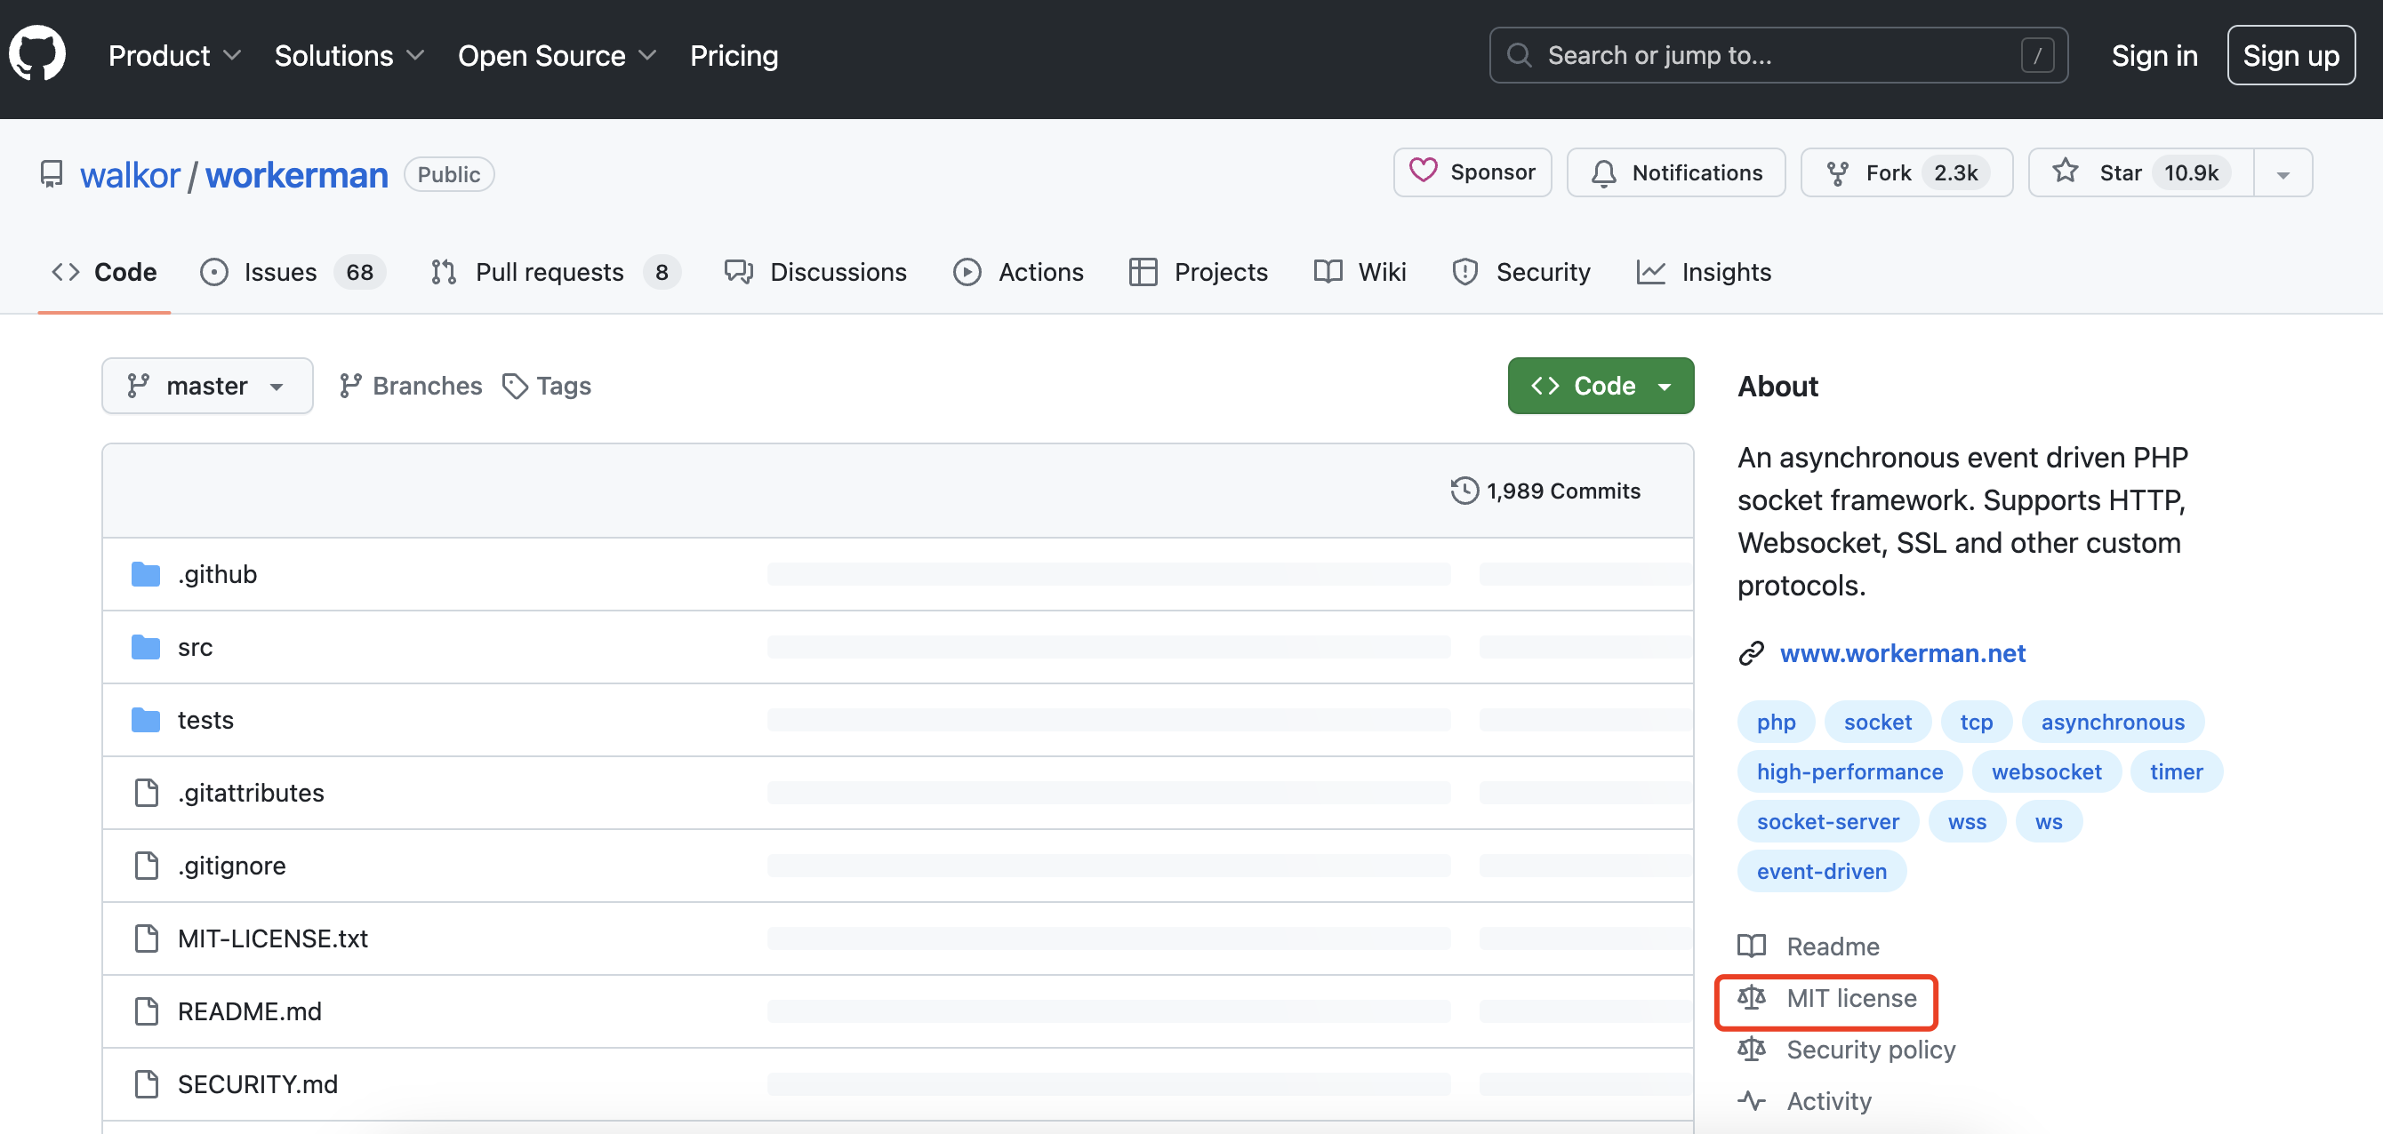Screen dimensions: 2383x1134
Task: Click the Security policy scale icon
Action: coord(1751,1050)
